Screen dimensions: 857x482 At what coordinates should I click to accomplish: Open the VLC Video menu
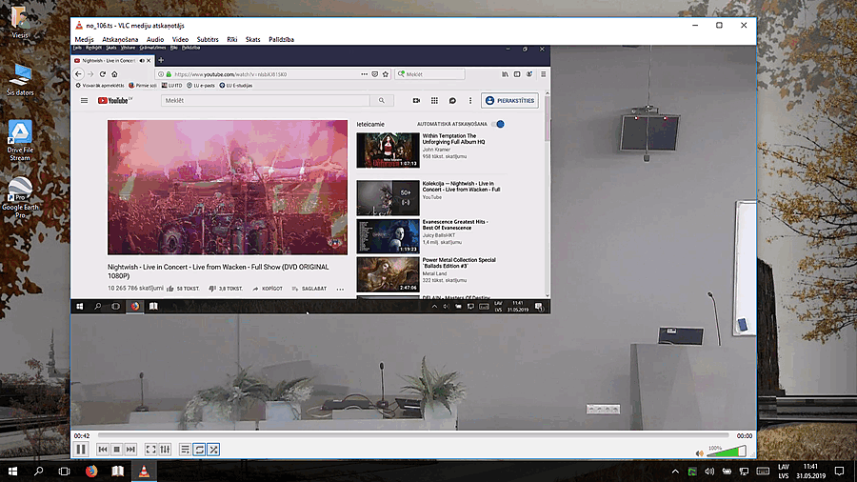pos(180,39)
